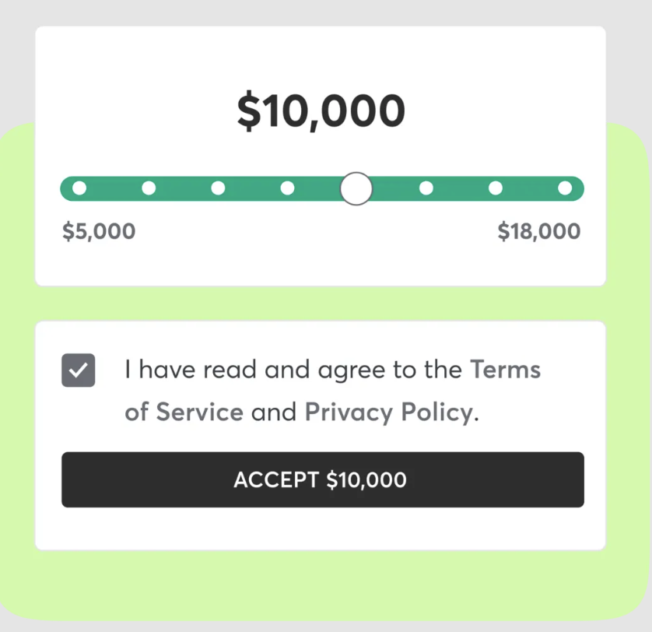Click green track between handle and next right dot
652x632 pixels.
coord(398,188)
